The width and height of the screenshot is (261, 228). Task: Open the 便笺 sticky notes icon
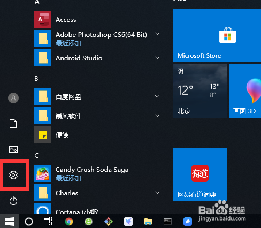coord(43,135)
